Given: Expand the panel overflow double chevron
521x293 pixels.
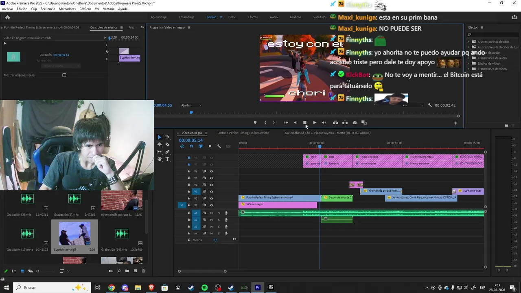Looking at the screenshot, I should pyautogui.click(x=142, y=27).
